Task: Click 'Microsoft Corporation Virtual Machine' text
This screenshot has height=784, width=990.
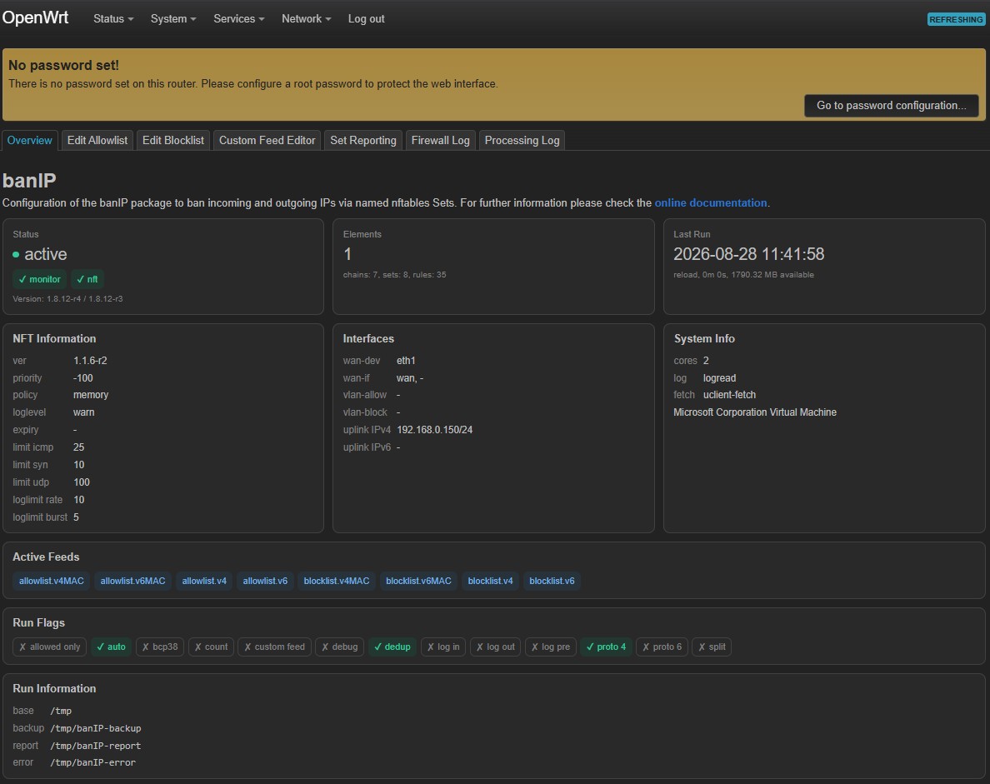Action: pos(754,412)
